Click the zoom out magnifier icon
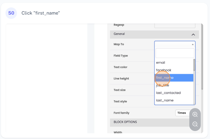 click(x=195, y=124)
